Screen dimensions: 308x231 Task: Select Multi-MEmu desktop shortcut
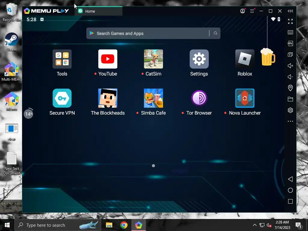click(12, 72)
